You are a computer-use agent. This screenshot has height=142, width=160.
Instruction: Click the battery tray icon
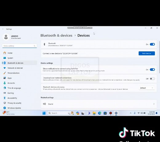[x=145, y=113]
